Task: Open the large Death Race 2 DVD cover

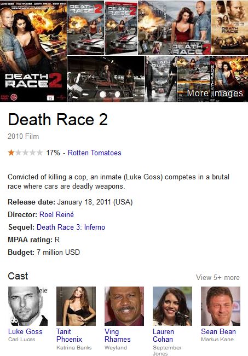Action: pyautogui.click(x=33, y=51)
